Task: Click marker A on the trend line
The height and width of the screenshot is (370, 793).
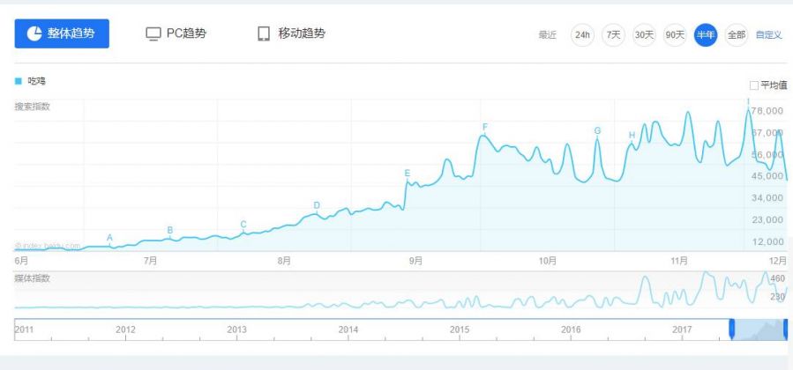Action: (x=109, y=238)
